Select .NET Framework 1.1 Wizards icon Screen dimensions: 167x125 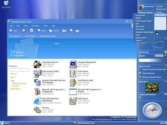click(x=73, y=92)
